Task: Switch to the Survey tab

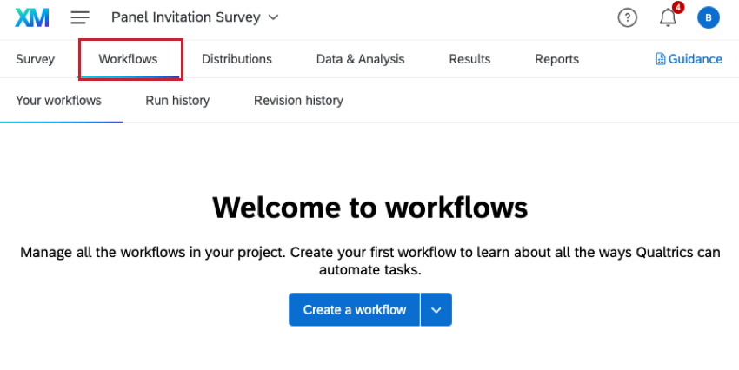Action: tap(35, 59)
